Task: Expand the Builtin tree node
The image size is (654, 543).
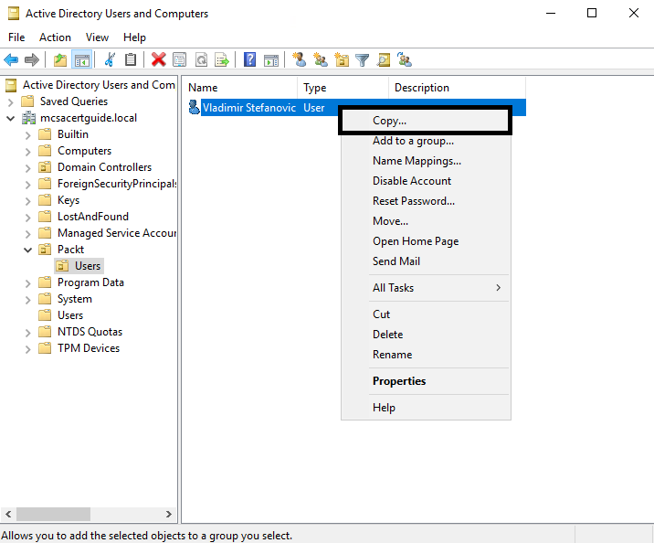Action: [x=27, y=134]
